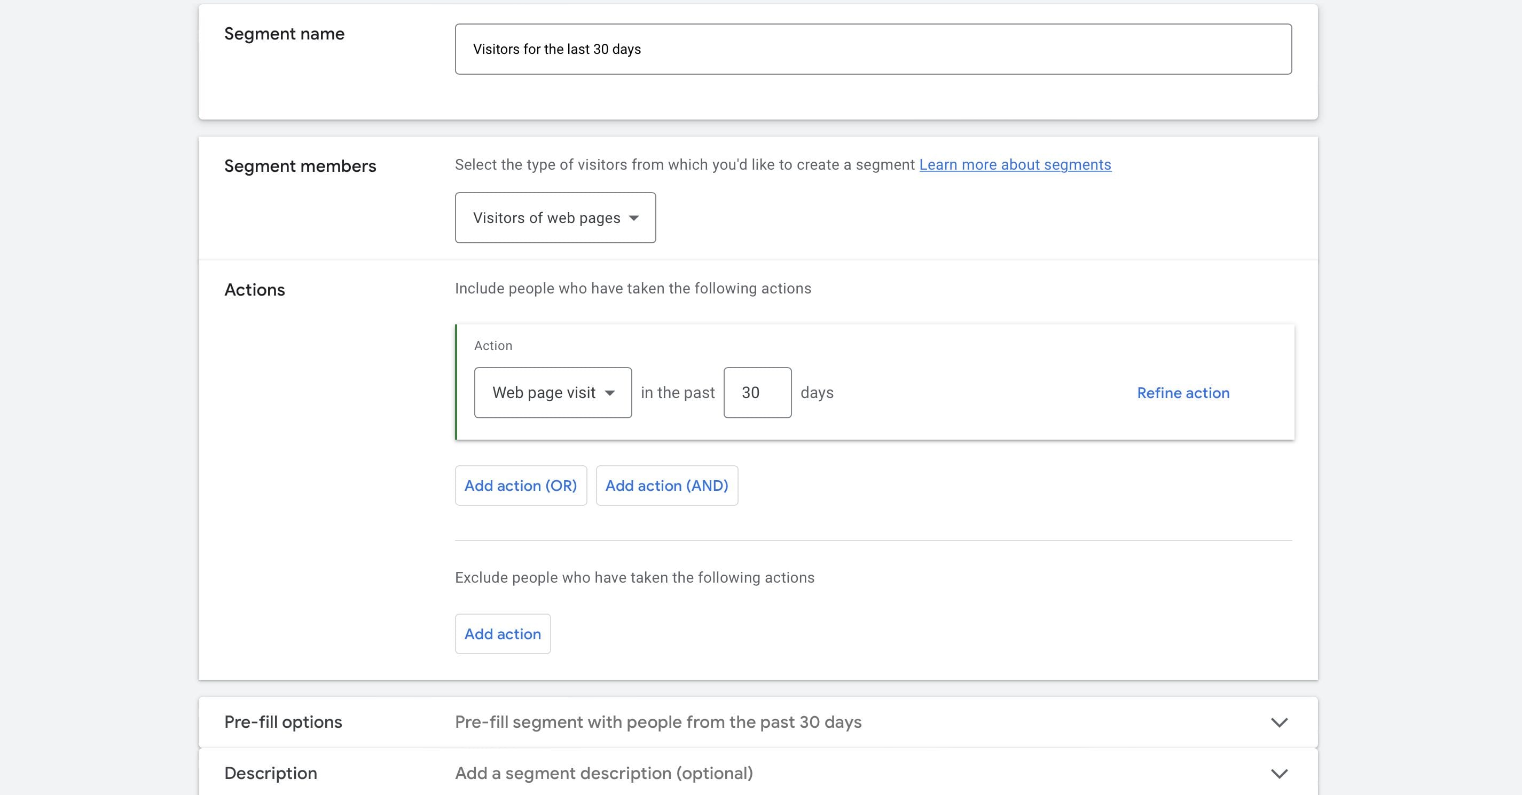
Task: Click the Segment name label
Action: coord(284,34)
